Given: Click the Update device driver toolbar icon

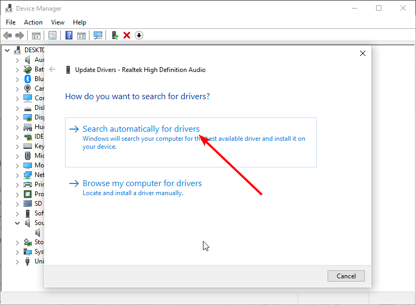Looking at the screenshot, I should (x=115, y=35).
